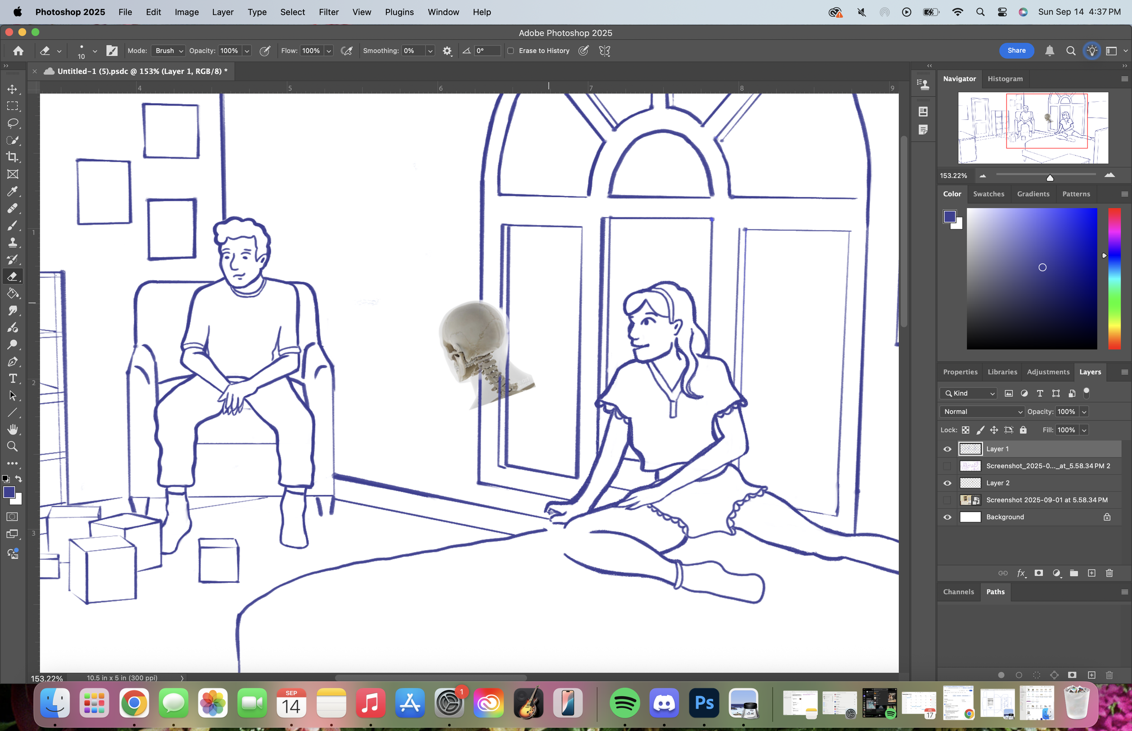Select the Crop tool
The width and height of the screenshot is (1132, 731).
tap(12, 157)
